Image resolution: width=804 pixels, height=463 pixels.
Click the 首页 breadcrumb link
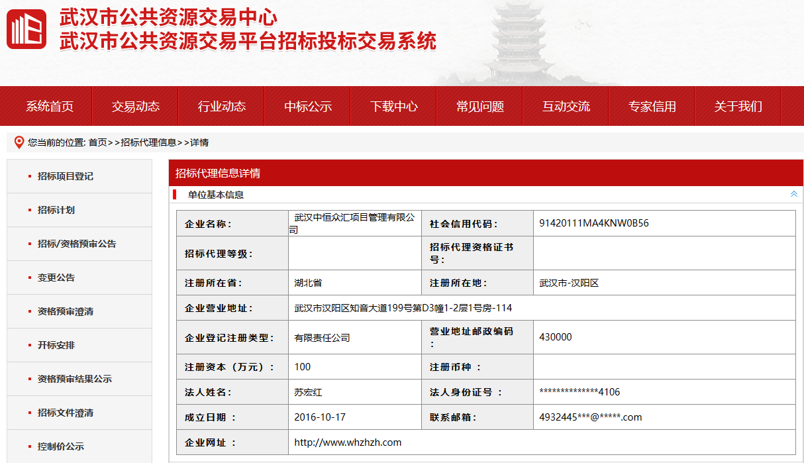click(97, 142)
